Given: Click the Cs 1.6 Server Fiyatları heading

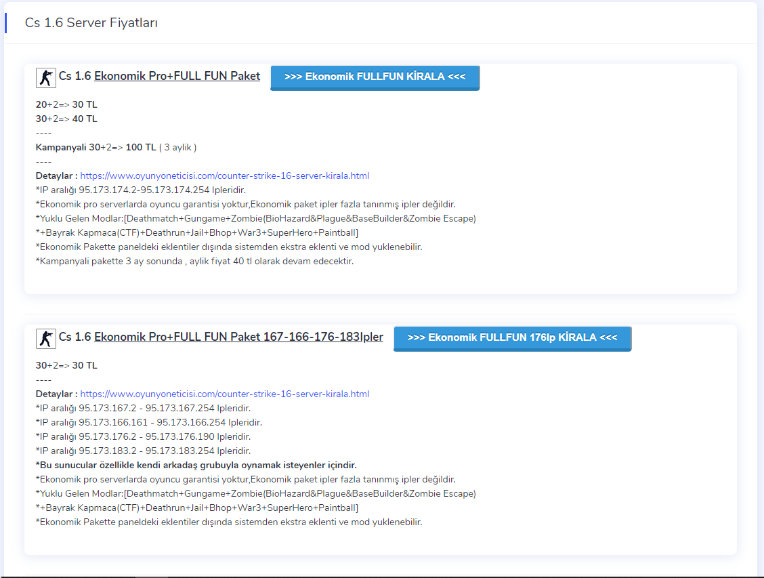Looking at the screenshot, I should 91,23.
